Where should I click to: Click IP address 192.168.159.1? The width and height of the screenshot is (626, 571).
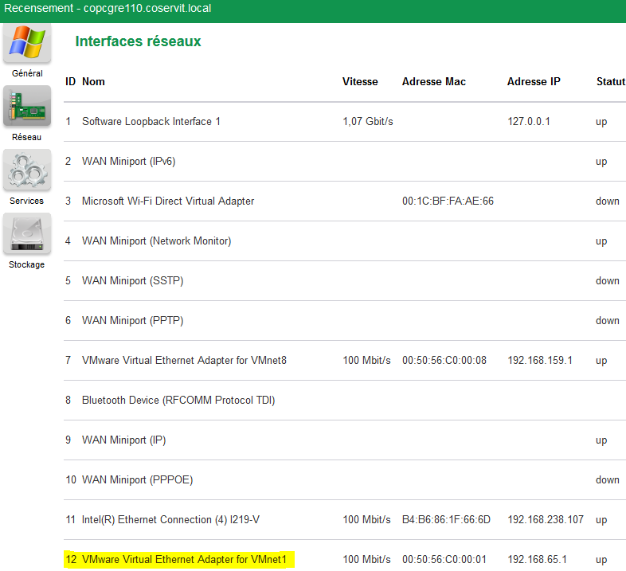tap(540, 360)
